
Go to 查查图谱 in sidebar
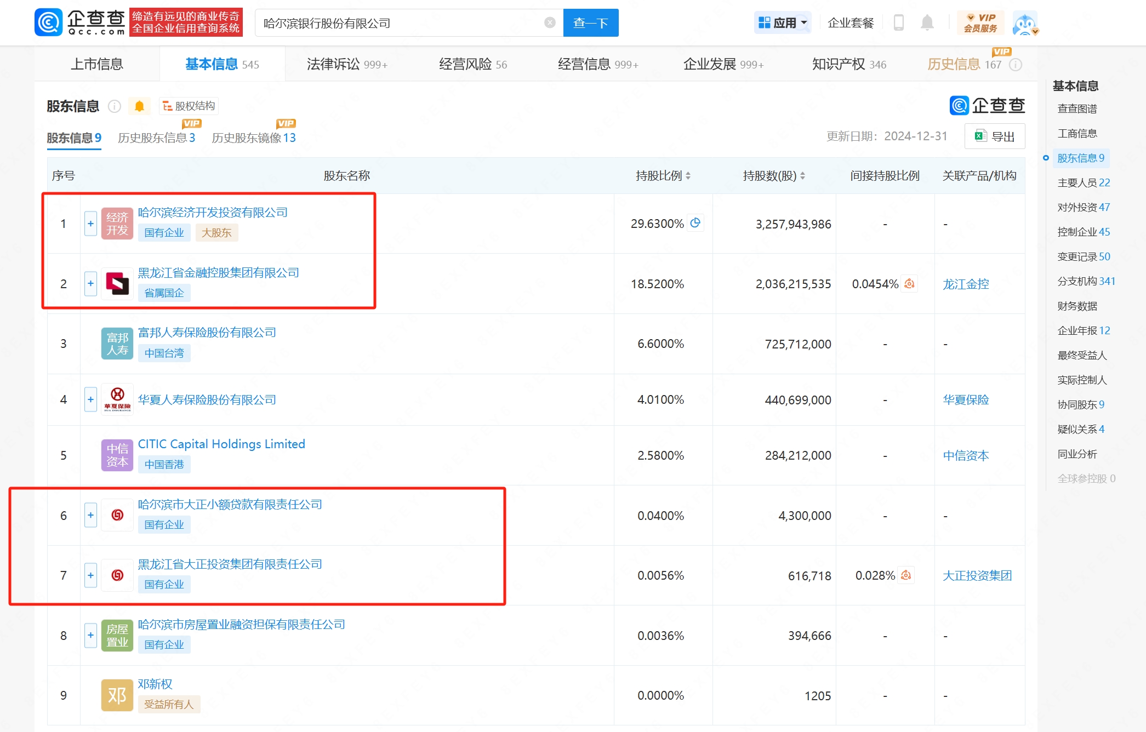pyautogui.click(x=1077, y=108)
